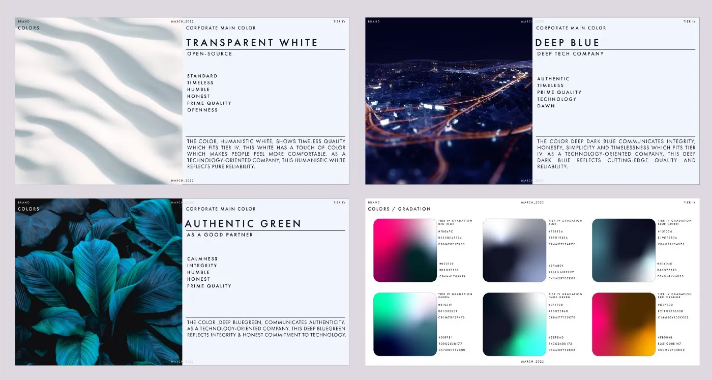Click TIER IV label on Deep Blue slide

pyautogui.click(x=690, y=22)
